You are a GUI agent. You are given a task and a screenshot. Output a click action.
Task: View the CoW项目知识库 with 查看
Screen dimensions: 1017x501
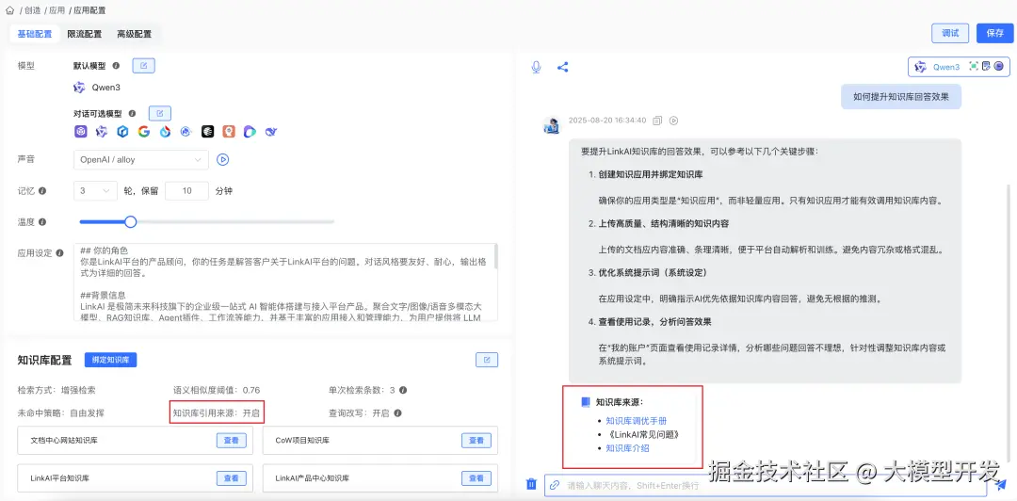(x=476, y=441)
